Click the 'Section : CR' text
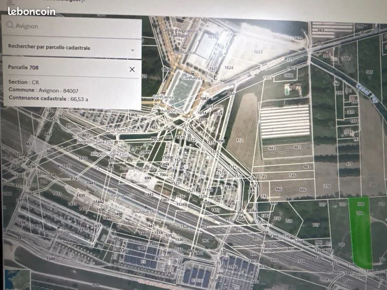Screen dimensions: 387x290 click(24, 82)
